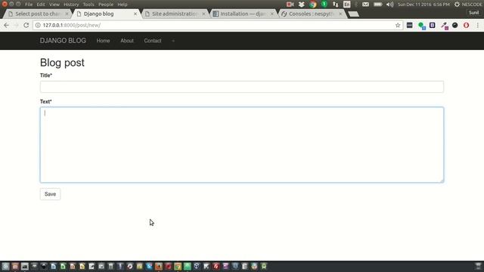This screenshot has width=484, height=272.
Task: Open the File menu
Action: pos(29,5)
